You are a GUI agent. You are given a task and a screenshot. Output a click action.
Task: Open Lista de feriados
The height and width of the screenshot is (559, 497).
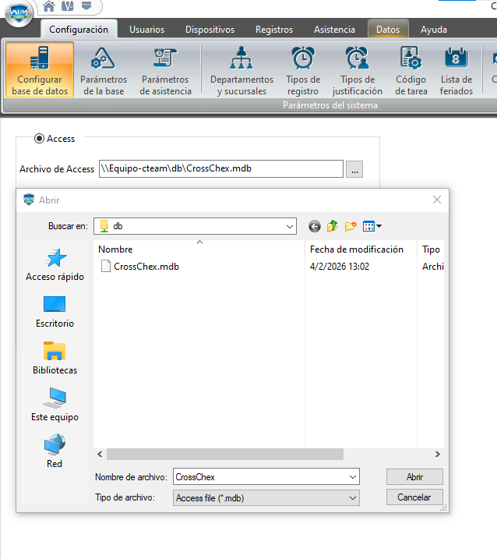click(456, 70)
